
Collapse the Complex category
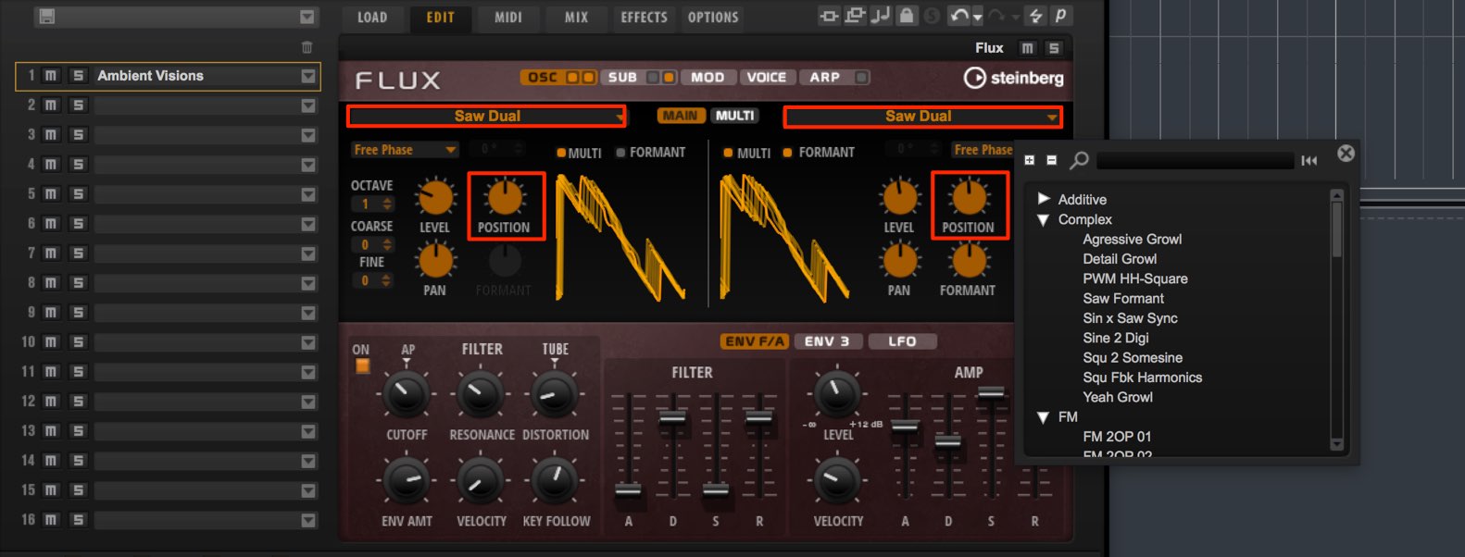pyautogui.click(x=1044, y=219)
